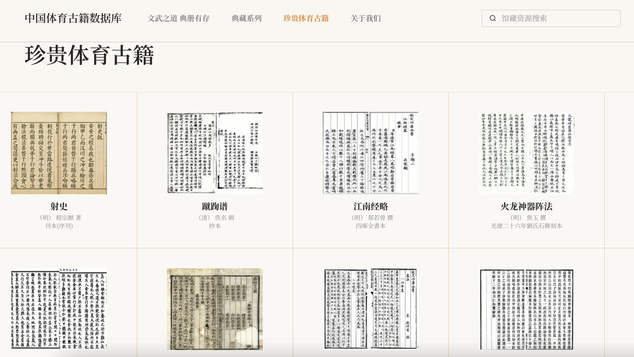Click the author text (明) 郑若曾 撰
Viewport: 634px width, 357px height.
[371, 218]
